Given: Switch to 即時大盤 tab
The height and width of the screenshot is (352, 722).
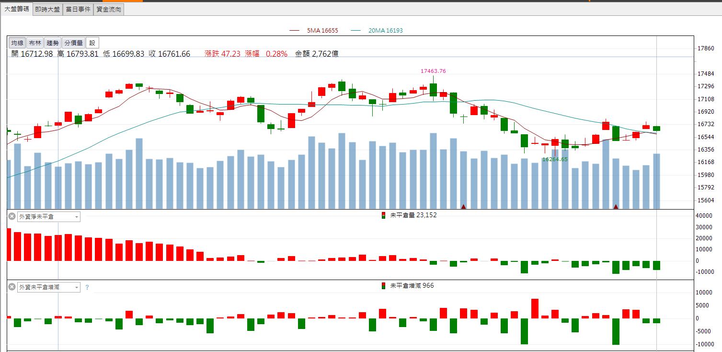Looking at the screenshot, I should coord(48,10).
